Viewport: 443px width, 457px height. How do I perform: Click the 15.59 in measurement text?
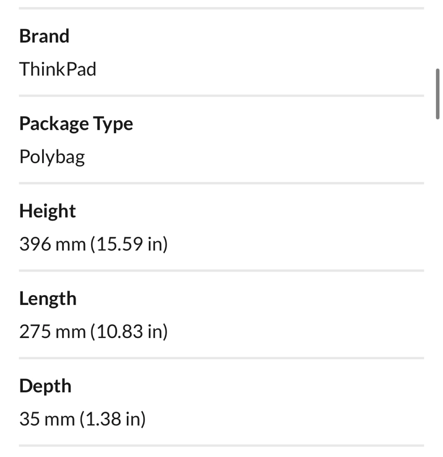coord(129,244)
